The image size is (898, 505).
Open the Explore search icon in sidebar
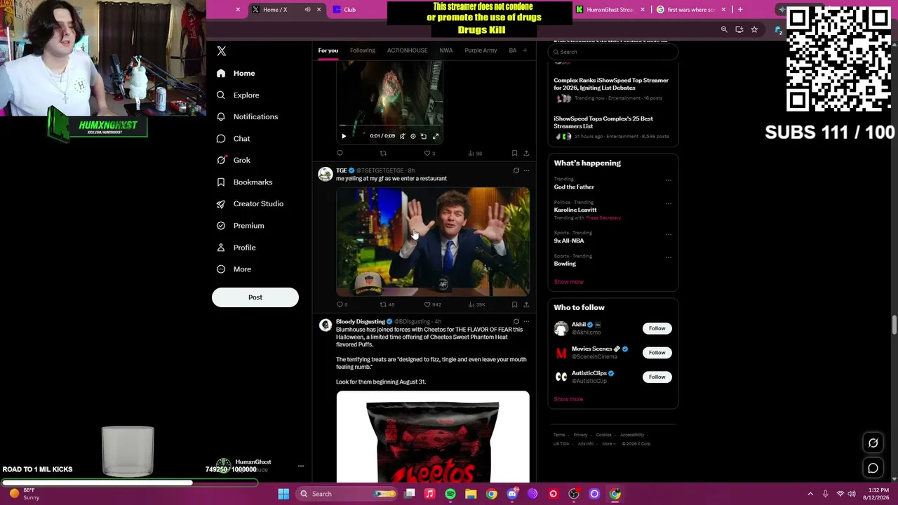[221, 95]
